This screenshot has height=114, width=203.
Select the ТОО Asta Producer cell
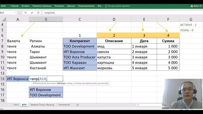[x=80, y=57]
